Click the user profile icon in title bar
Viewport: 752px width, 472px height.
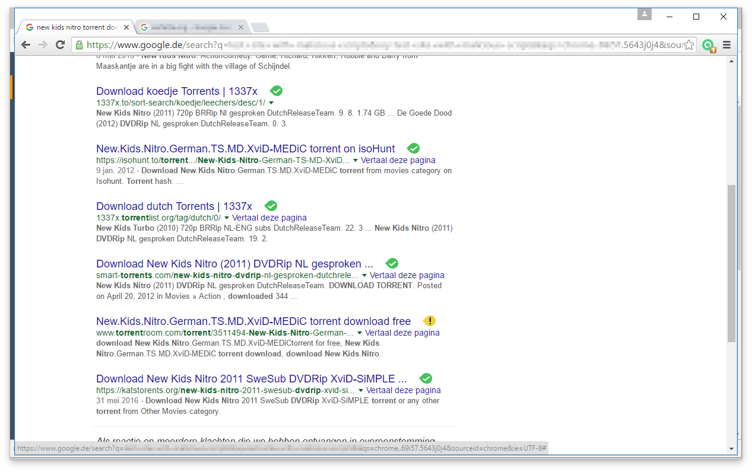(645, 14)
